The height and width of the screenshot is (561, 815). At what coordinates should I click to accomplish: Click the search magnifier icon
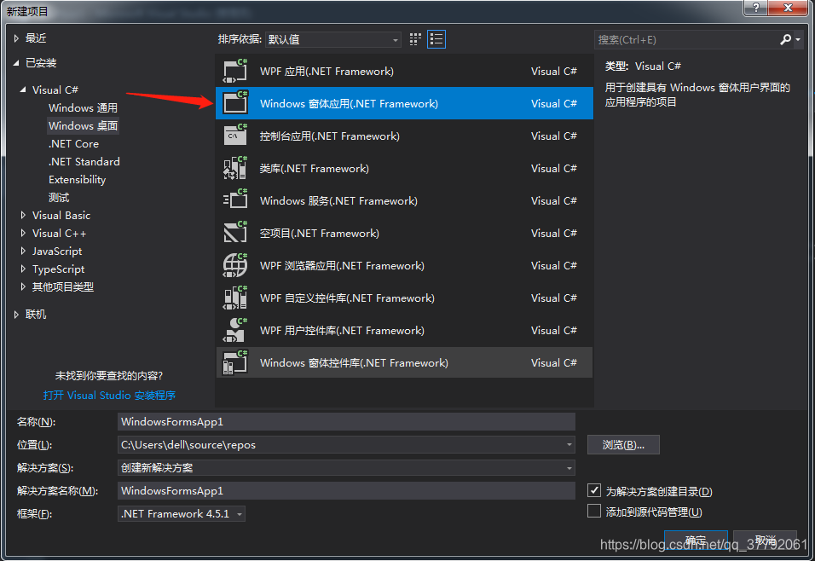(x=785, y=39)
